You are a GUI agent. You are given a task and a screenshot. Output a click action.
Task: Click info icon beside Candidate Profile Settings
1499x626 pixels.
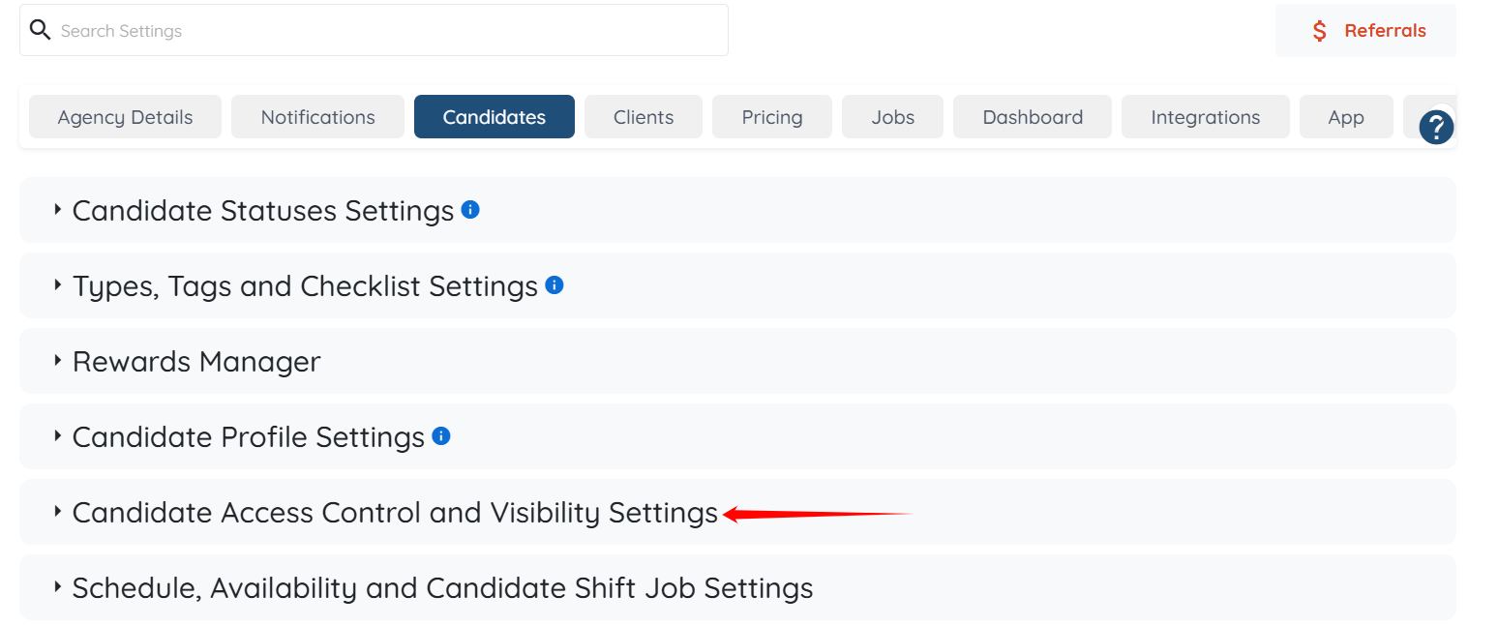[x=441, y=435]
